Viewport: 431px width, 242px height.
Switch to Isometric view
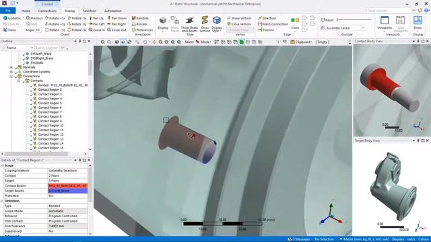12,18
